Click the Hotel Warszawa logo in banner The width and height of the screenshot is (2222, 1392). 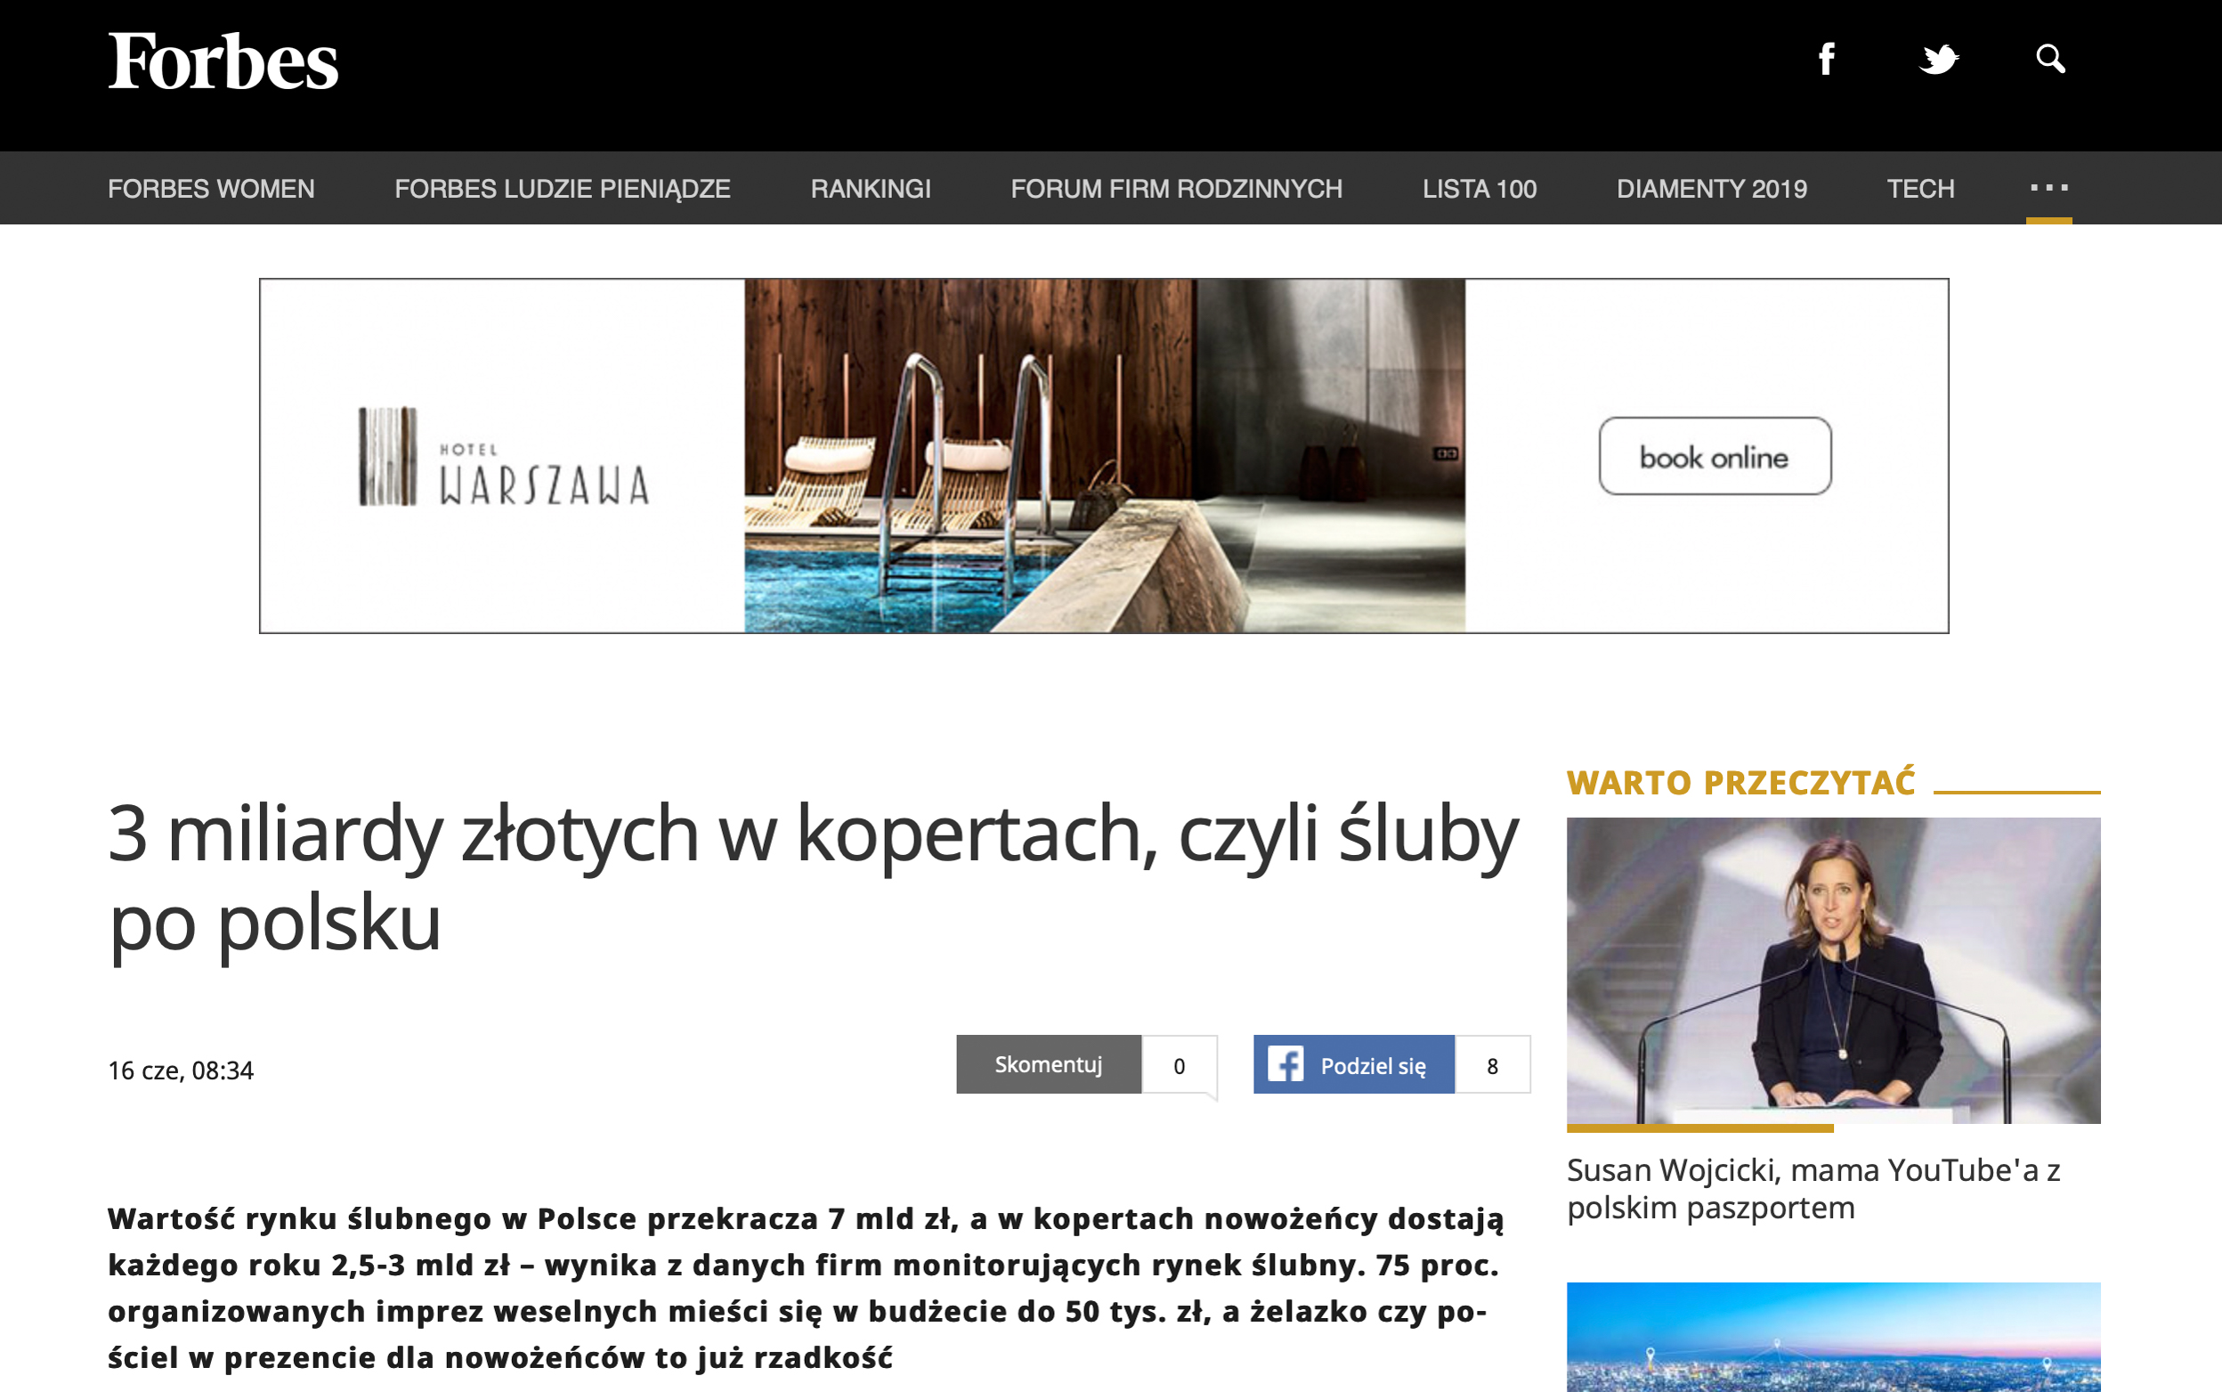click(x=503, y=457)
